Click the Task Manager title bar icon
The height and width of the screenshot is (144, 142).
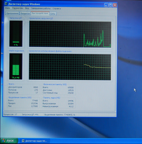point(6,4)
